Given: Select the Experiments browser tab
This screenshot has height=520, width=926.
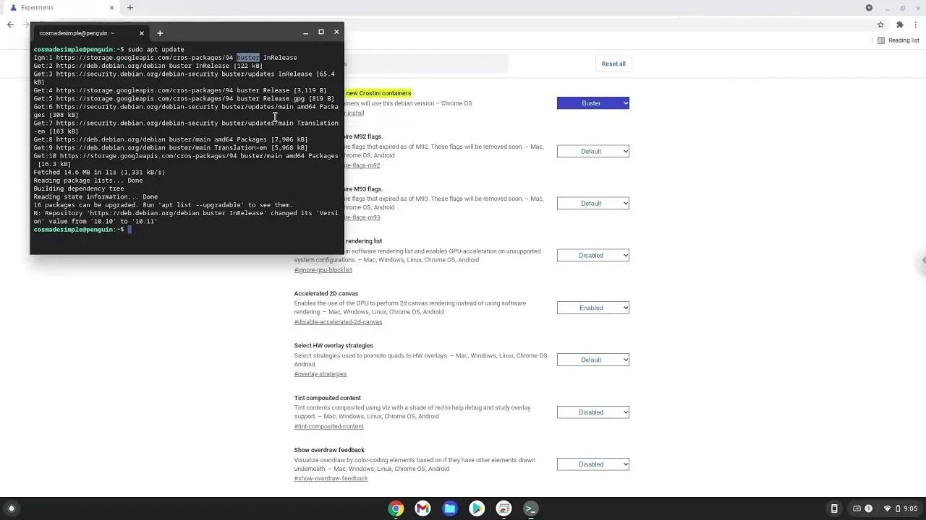Looking at the screenshot, I should (x=61, y=8).
